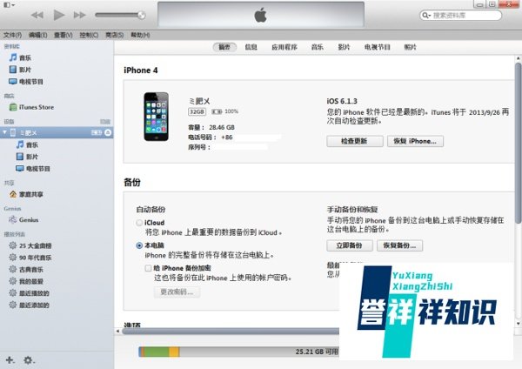Select the 摘要 summary tab
Screen dimensions: 522x369
pyautogui.click(x=224, y=47)
